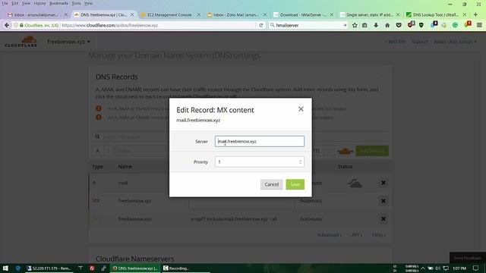
Task: Open the File menu
Action: coord(5,3)
